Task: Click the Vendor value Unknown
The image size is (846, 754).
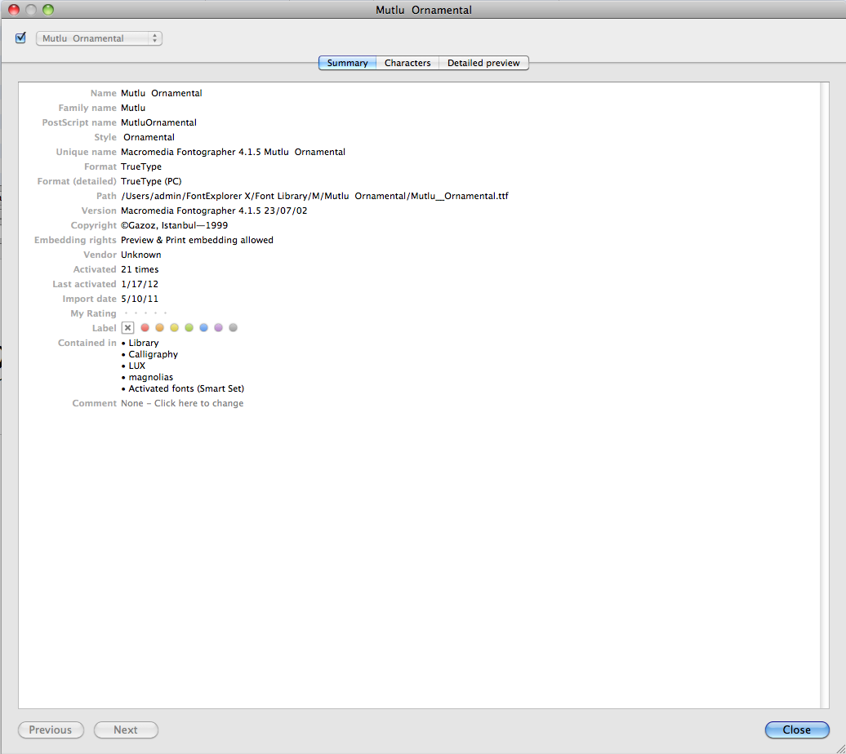Action: coord(140,255)
